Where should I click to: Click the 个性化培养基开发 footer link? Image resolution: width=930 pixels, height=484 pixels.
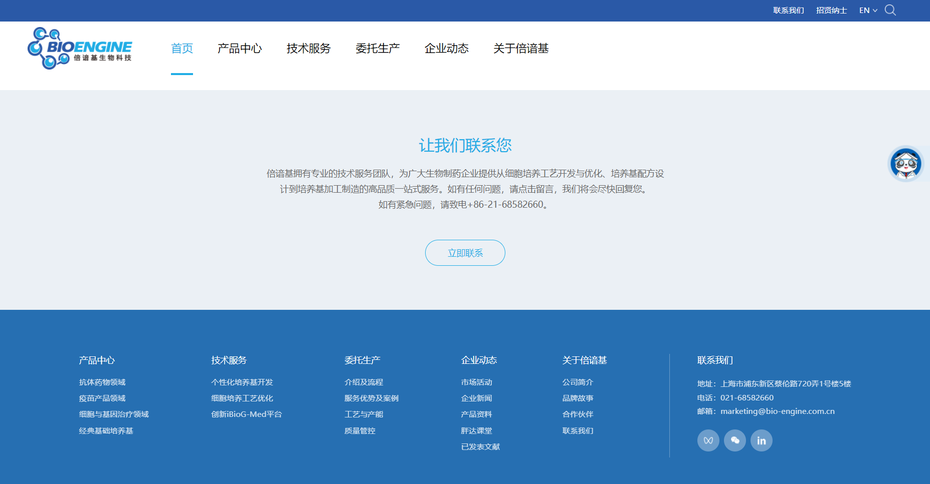(242, 382)
